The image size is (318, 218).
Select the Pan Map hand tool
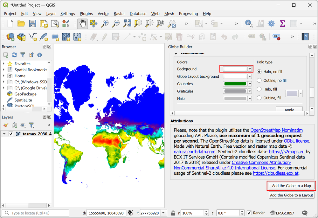tap(82, 24)
